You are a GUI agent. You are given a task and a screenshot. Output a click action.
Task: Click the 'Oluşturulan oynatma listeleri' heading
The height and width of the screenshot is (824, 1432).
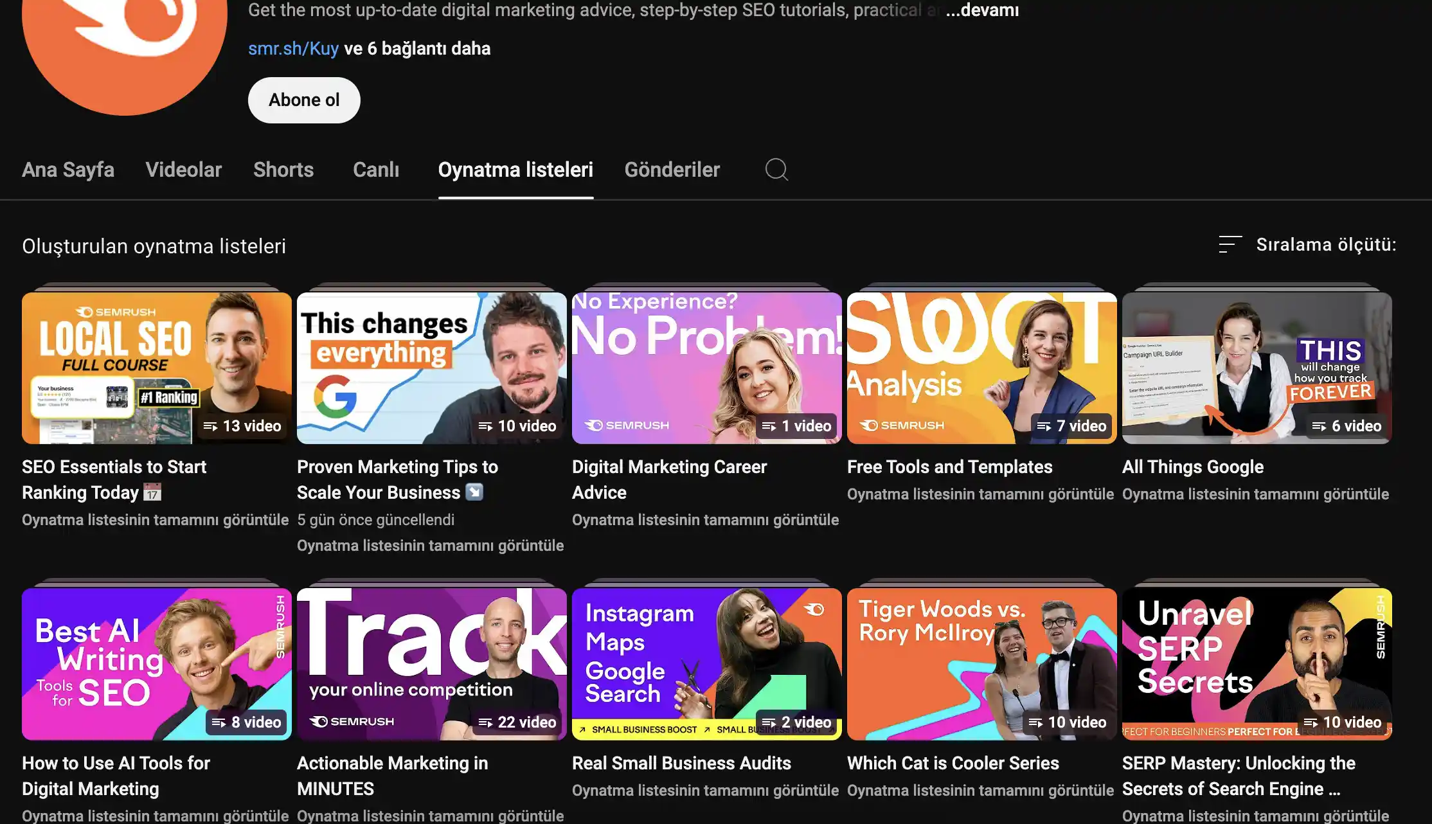154,246
